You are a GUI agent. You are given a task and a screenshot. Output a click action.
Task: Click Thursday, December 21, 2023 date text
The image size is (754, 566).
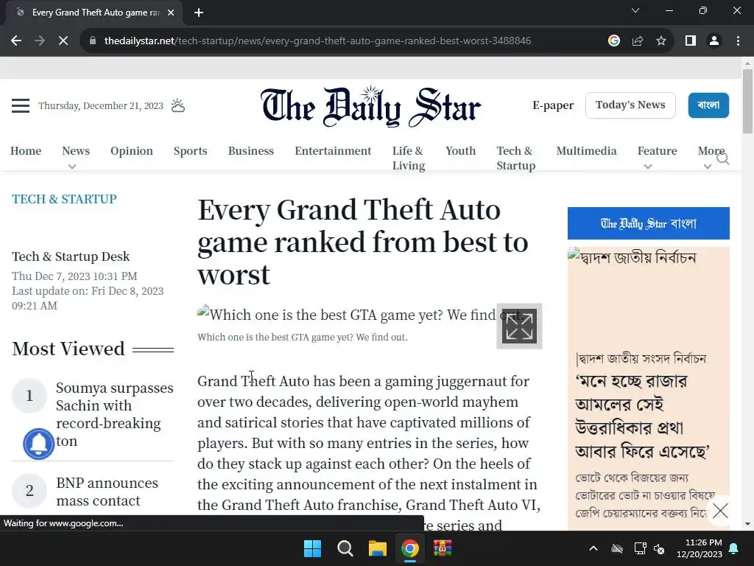[100, 105]
